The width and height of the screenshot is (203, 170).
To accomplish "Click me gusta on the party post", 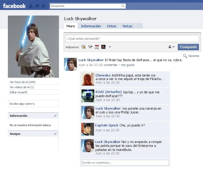I will (128, 65).
